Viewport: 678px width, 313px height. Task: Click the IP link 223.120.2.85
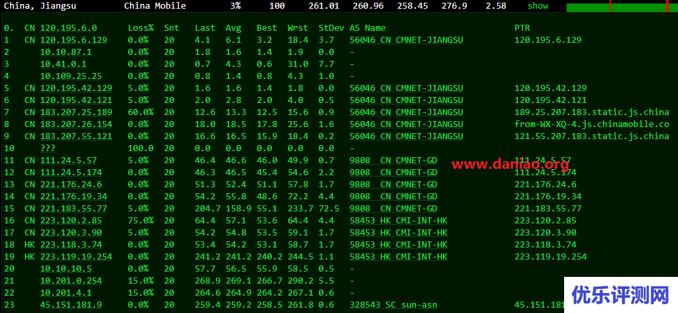[71, 221]
